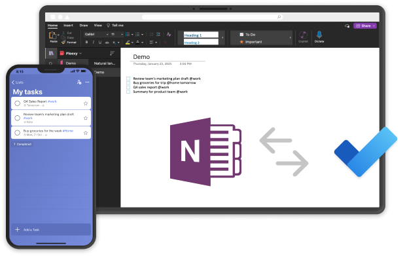
Task: Switch to the View ribbon tab
Action: [98, 26]
